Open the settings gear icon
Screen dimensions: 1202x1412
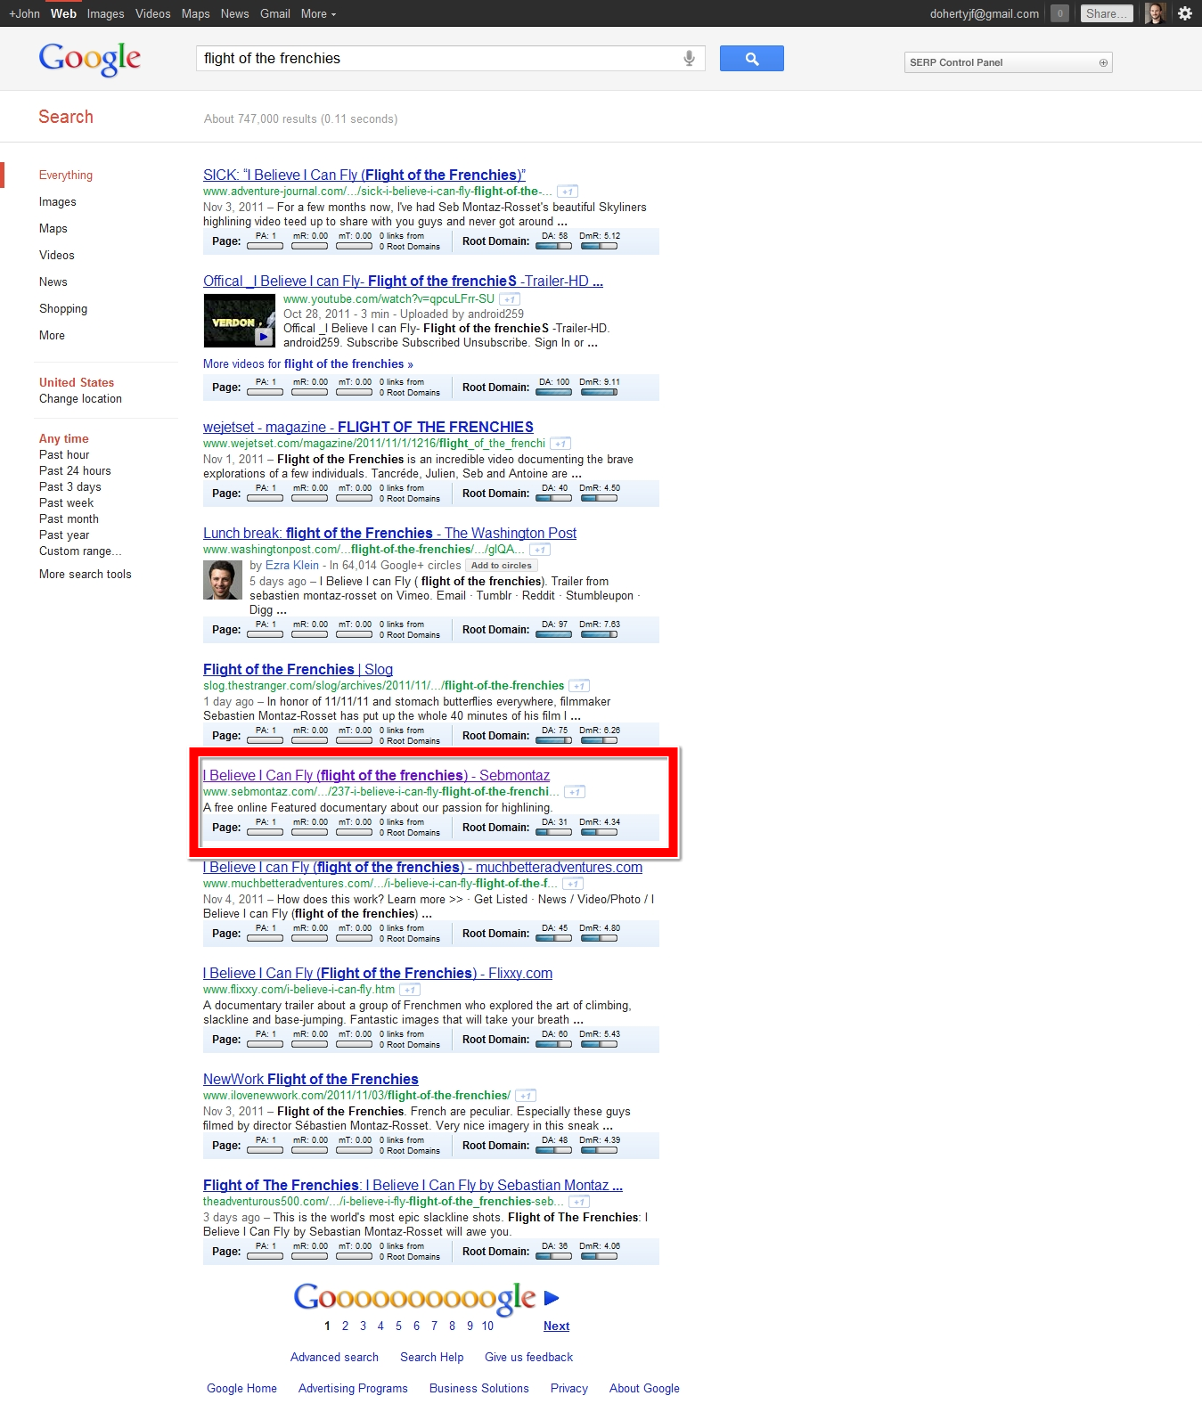tap(1185, 13)
